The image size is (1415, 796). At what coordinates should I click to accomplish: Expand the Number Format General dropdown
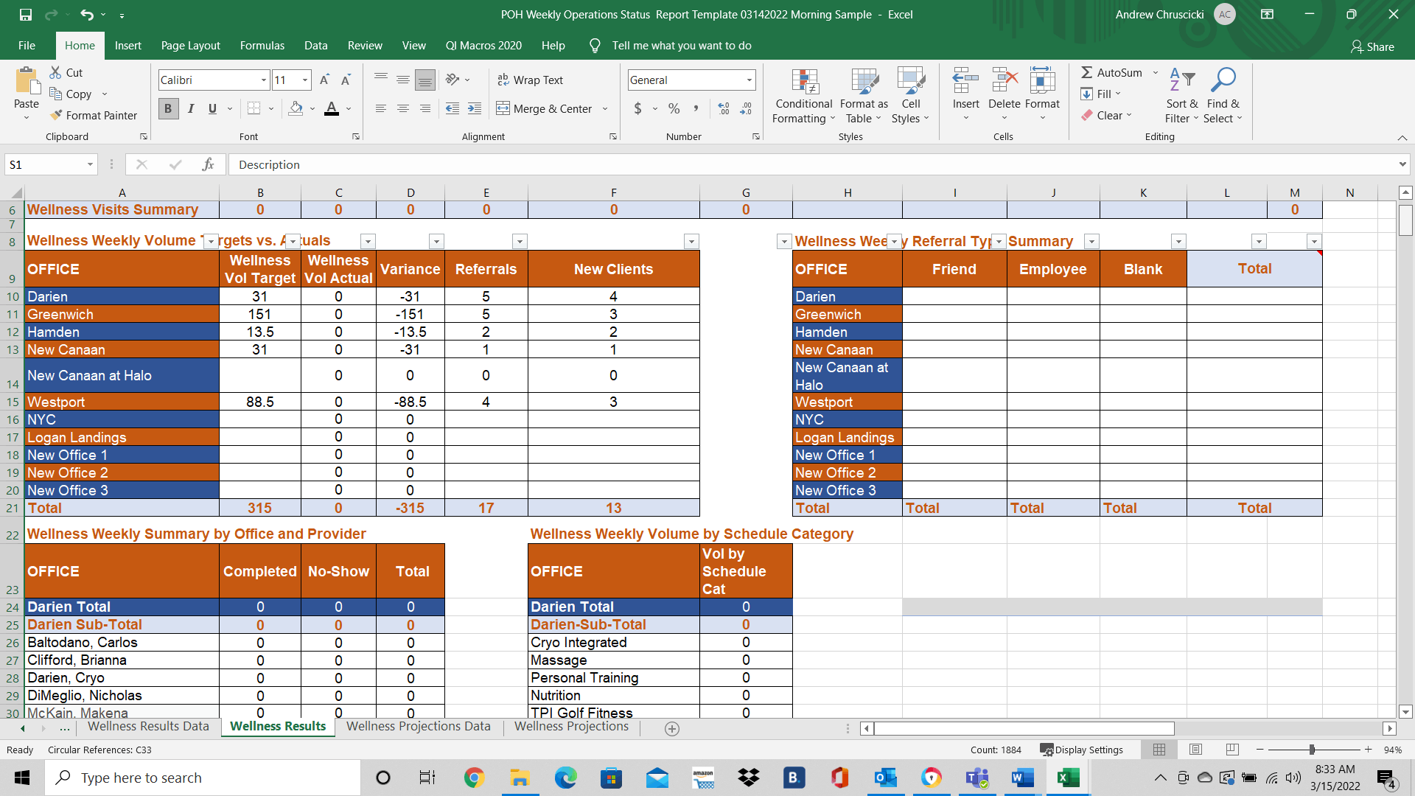coord(750,80)
